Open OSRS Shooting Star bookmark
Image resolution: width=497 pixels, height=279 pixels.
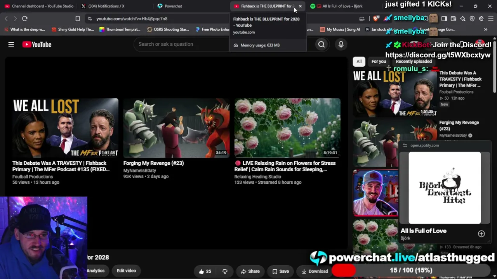point(168,29)
